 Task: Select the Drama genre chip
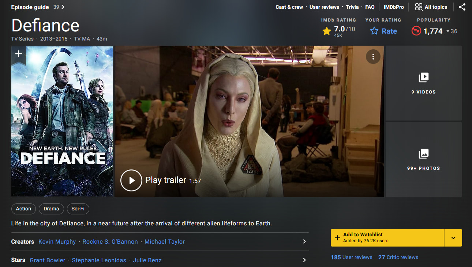[x=51, y=209]
